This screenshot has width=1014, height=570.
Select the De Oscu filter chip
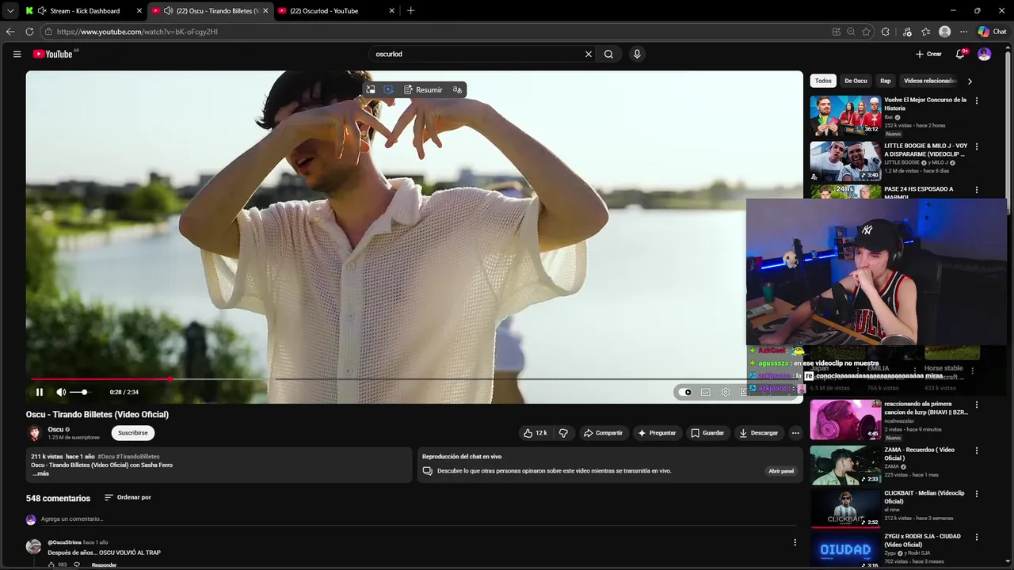pos(856,81)
